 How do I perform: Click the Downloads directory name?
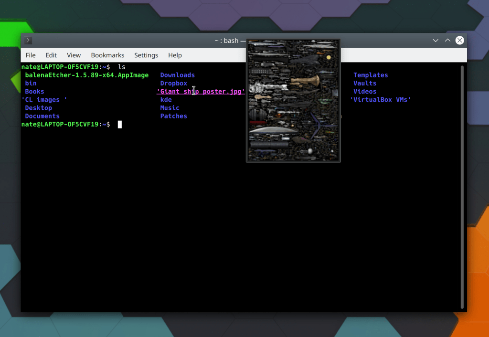point(177,75)
